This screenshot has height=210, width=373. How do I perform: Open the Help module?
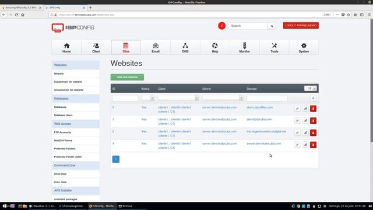(x=215, y=47)
